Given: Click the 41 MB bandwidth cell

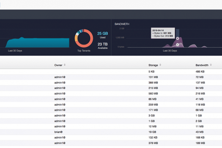Looking at the screenshot, I should [200, 99].
